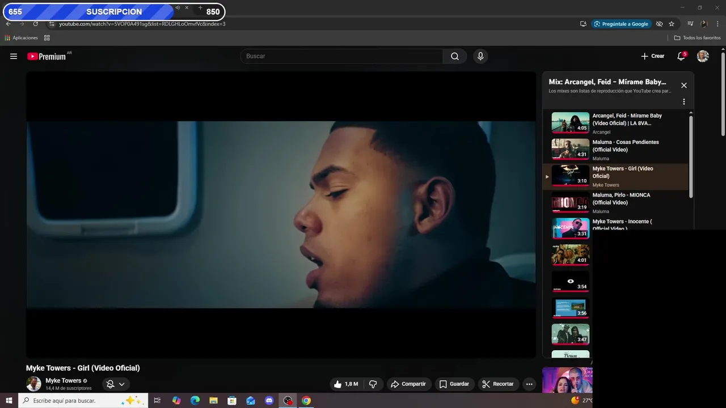Screen dimensions: 726x408
Task: View site information icon in address bar
Action: coord(52,24)
